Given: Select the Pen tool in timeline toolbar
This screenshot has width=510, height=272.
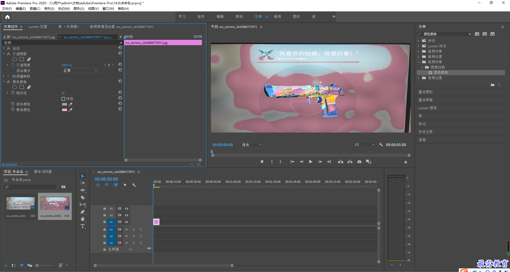Looking at the screenshot, I should (x=83, y=212).
